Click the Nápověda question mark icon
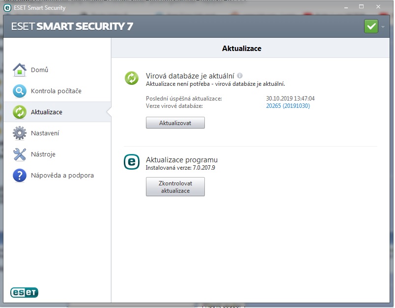 (19, 175)
